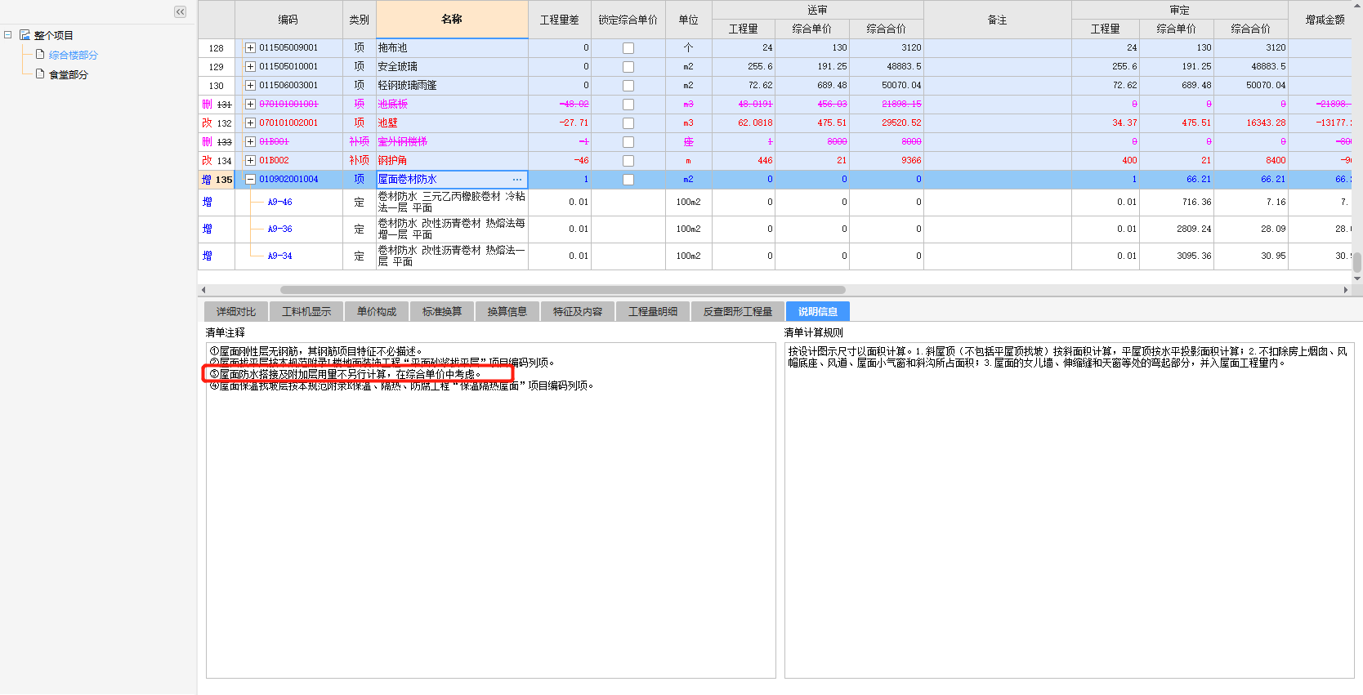Image resolution: width=1363 pixels, height=695 pixels.
Task: Select 综合楼部分 in the project tree
Action: coord(73,55)
